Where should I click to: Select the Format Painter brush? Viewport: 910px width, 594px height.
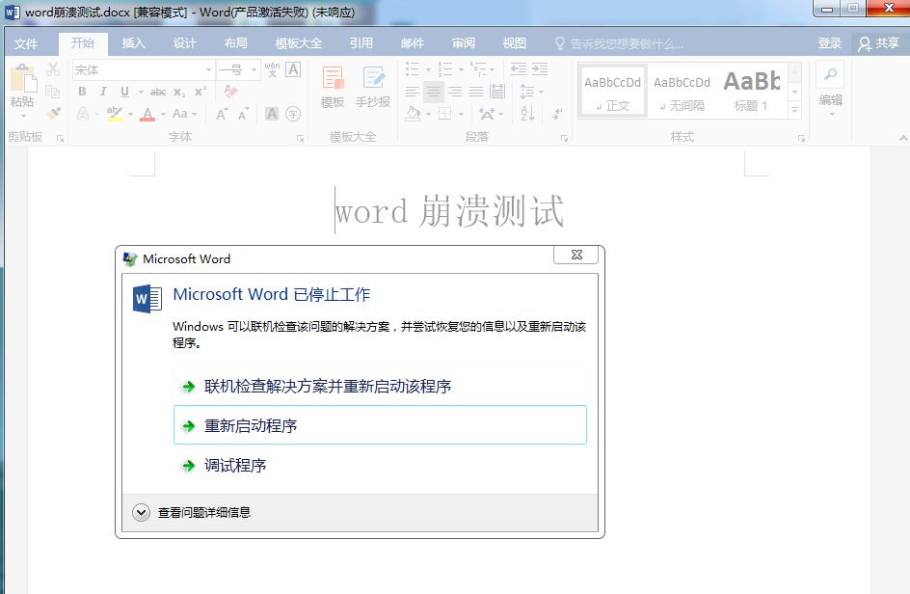53,113
